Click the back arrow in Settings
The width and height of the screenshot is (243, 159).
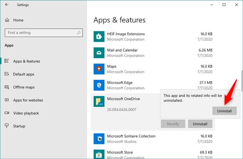[7, 4]
